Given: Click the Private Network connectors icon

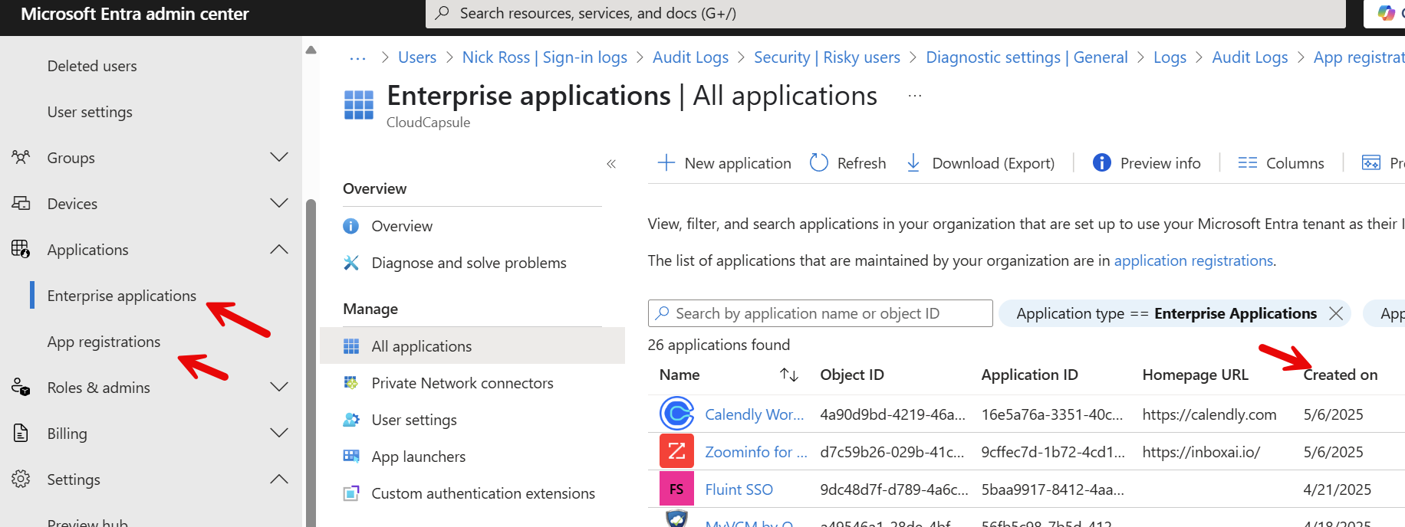Looking at the screenshot, I should tap(351, 383).
